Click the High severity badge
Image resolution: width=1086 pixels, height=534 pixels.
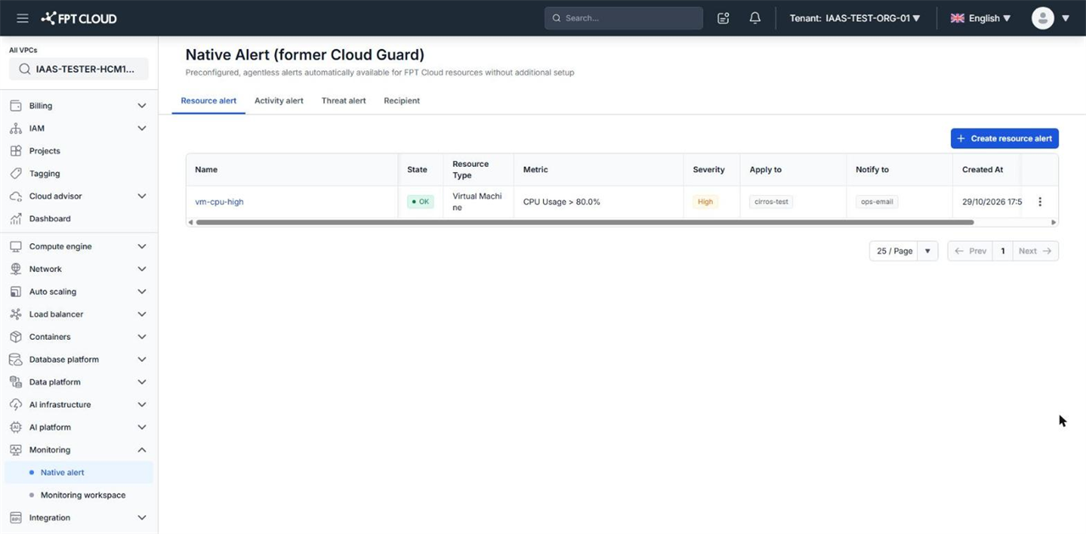tap(705, 202)
